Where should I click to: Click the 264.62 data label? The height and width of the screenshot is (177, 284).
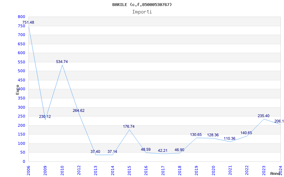pos(78,111)
